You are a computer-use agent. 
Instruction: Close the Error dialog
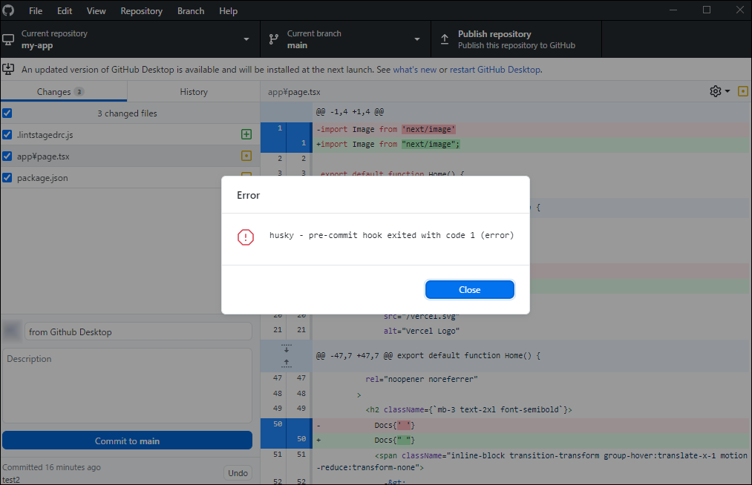click(x=469, y=289)
